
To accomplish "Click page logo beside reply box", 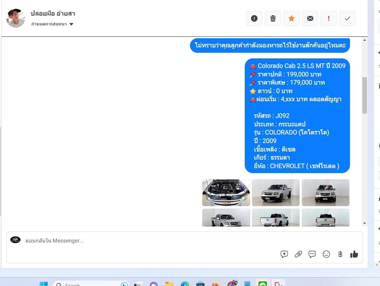I will pyautogui.click(x=15, y=240).
